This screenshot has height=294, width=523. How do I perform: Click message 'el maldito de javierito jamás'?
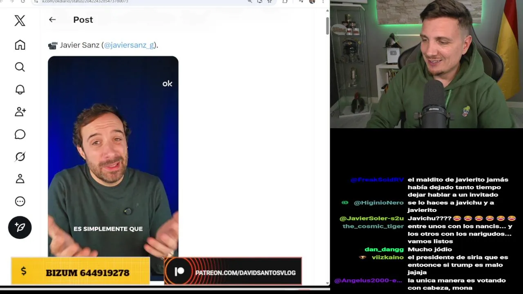click(x=458, y=180)
